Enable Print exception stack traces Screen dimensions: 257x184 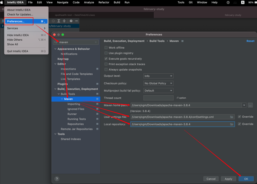(x=106, y=64)
